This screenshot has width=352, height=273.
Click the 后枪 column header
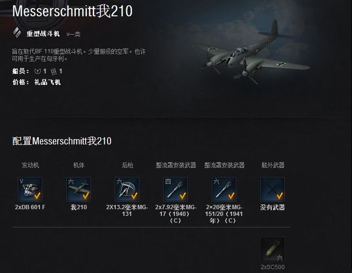coord(127,166)
